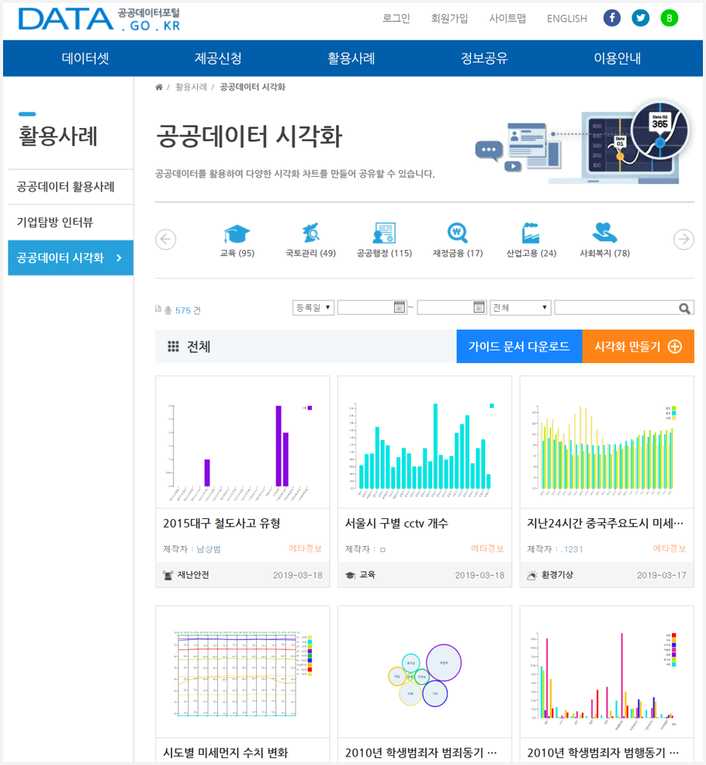The image size is (706, 765).
Task: Expand 공공데이터 시각화 sidebar chevron
Action: tap(119, 258)
